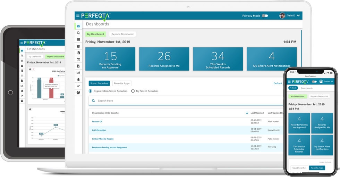Open the Favorite Apps tab on the laptop
Screen dimensions: 340x177
122,83
